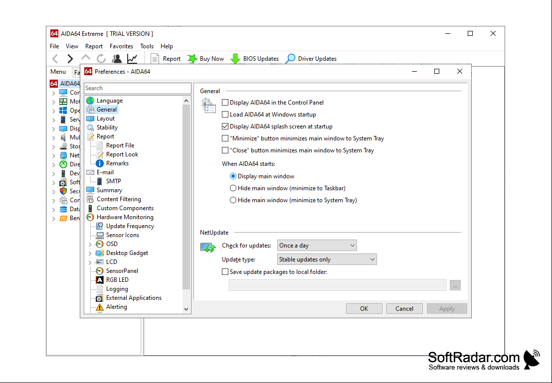The height and width of the screenshot is (383, 552).
Task: Toggle Close button minimizes to System Tray
Action: tap(225, 150)
